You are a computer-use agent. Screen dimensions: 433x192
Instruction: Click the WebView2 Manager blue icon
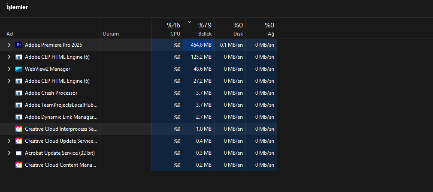point(19,69)
